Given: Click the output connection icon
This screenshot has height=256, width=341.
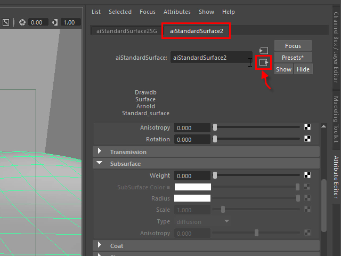Looking at the screenshot, I should click(x=263, y=62).
